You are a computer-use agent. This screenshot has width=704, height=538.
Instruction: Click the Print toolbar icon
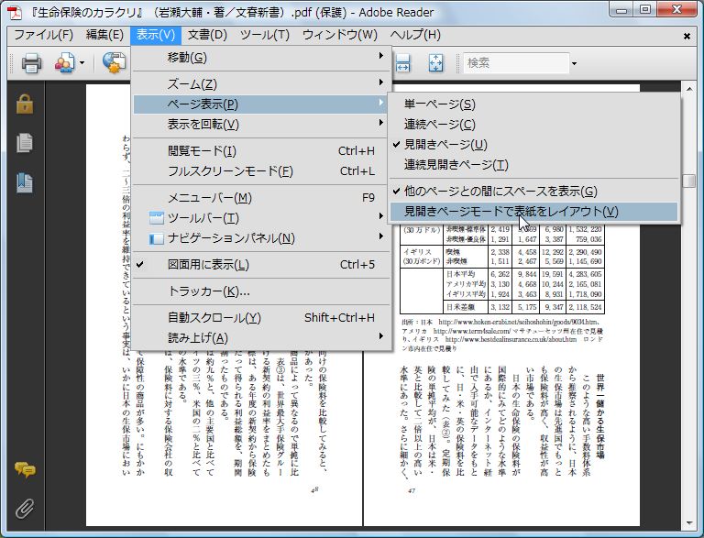coord(31,63)
